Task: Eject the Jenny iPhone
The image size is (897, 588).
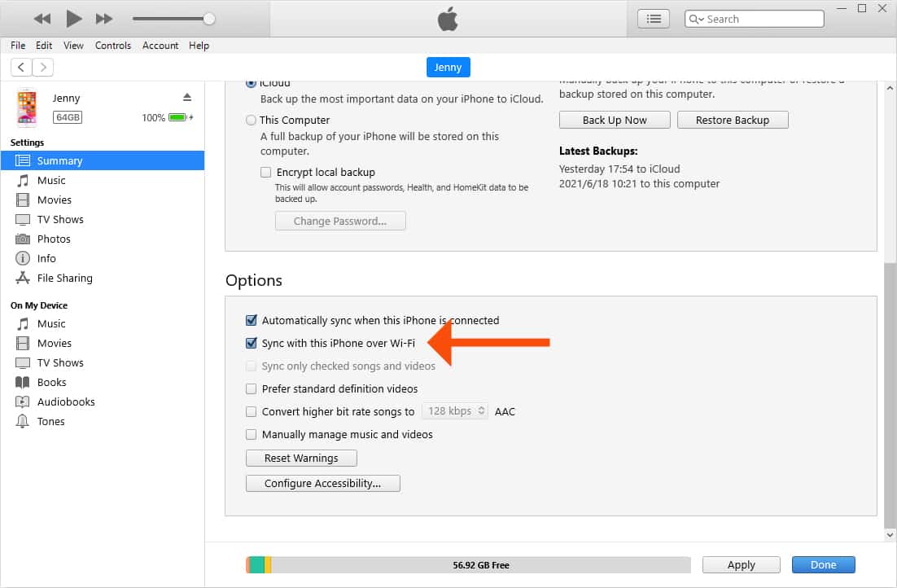Action: [x=187, y=96]
